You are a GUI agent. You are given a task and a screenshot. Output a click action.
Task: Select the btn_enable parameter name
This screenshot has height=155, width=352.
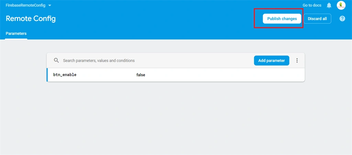[x=65, y=75]
